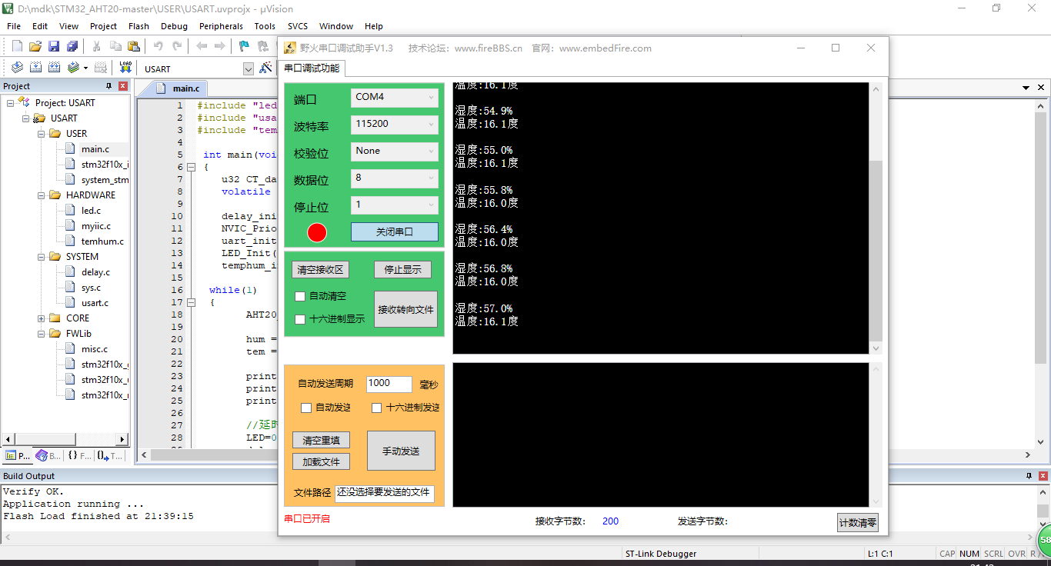Toggle 十六进制显示 checkbox

pos(301,319)
